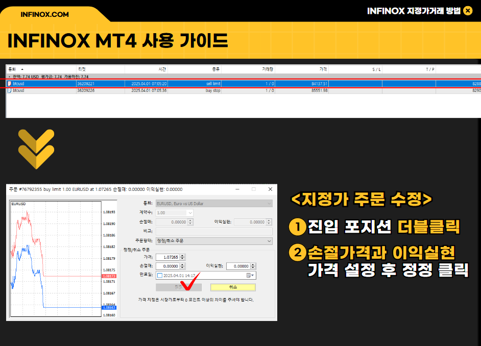Sort the table by the 가격 column header
The image size is (481, 346).
pos(302,69)
